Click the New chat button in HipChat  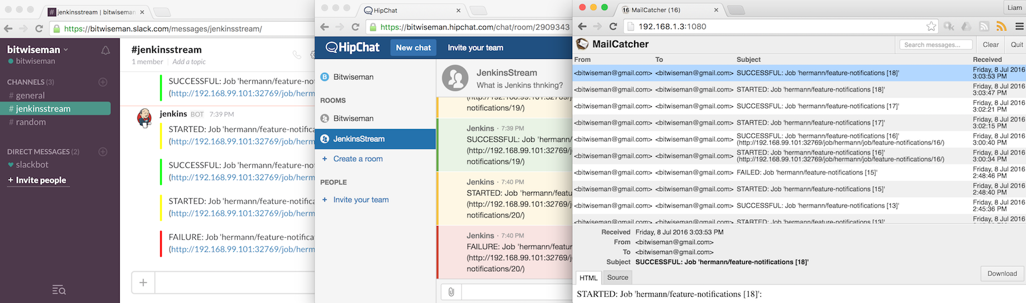[413, 48]
